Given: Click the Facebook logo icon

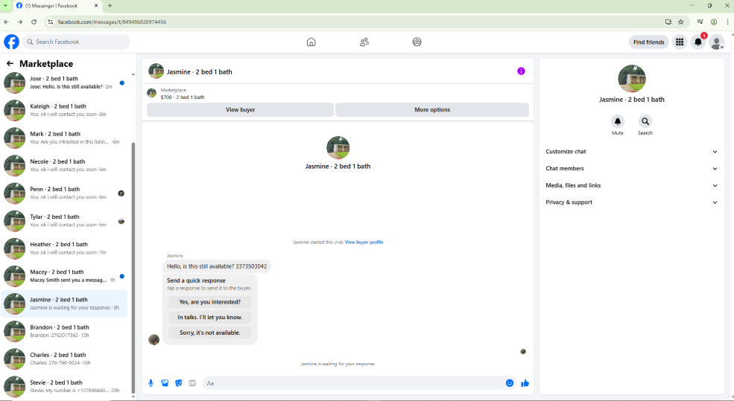Looking at the screenshot, I should coord(12,42).
